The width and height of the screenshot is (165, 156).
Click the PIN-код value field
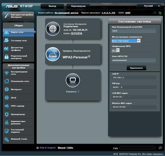coord(134,87)
